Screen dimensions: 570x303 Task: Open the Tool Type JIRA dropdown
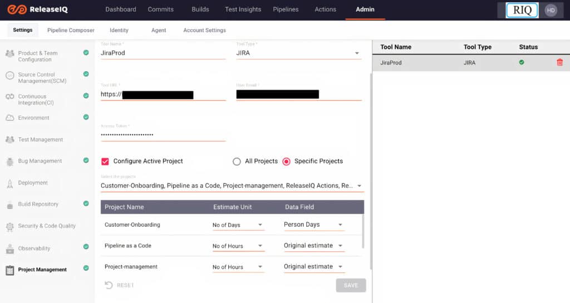point(298,53)
